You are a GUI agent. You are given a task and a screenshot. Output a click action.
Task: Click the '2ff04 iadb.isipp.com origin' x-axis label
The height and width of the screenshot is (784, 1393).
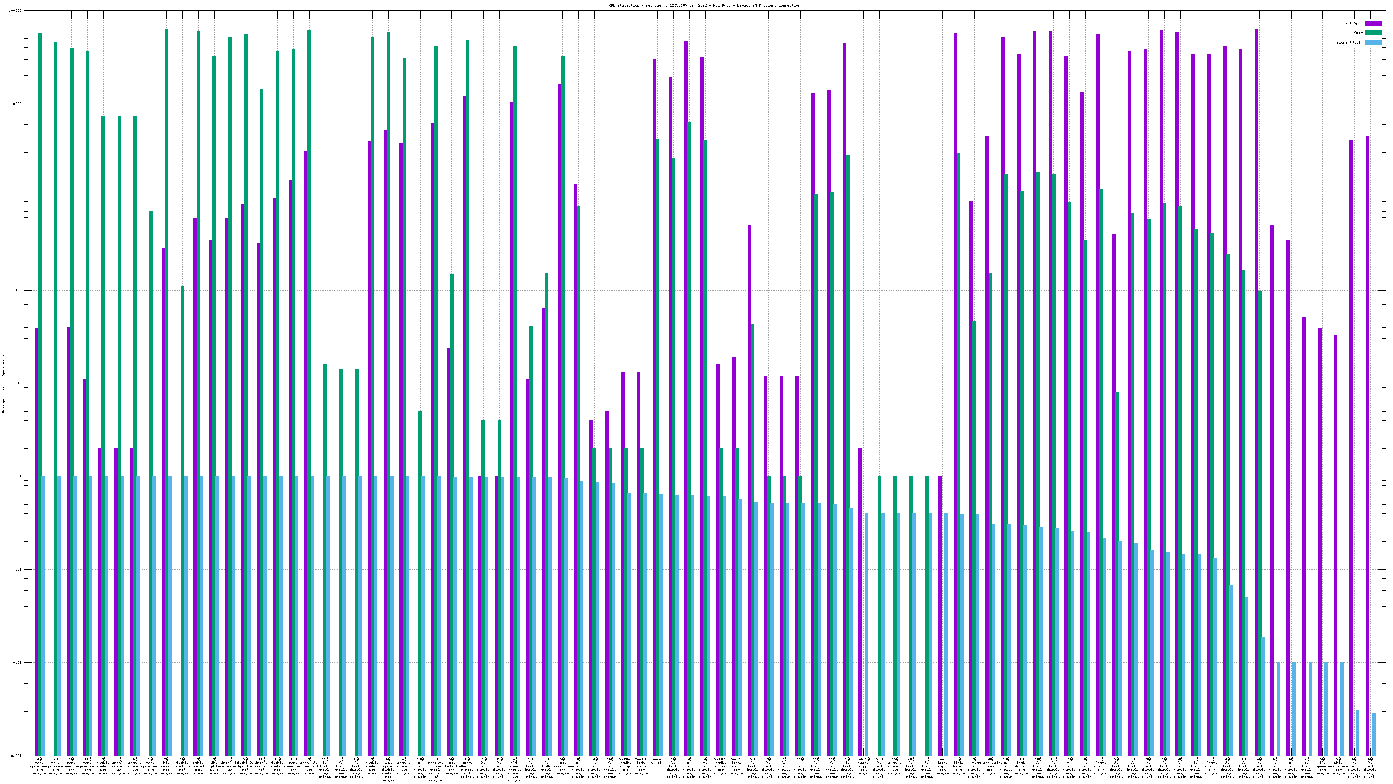tap(626, 766)
